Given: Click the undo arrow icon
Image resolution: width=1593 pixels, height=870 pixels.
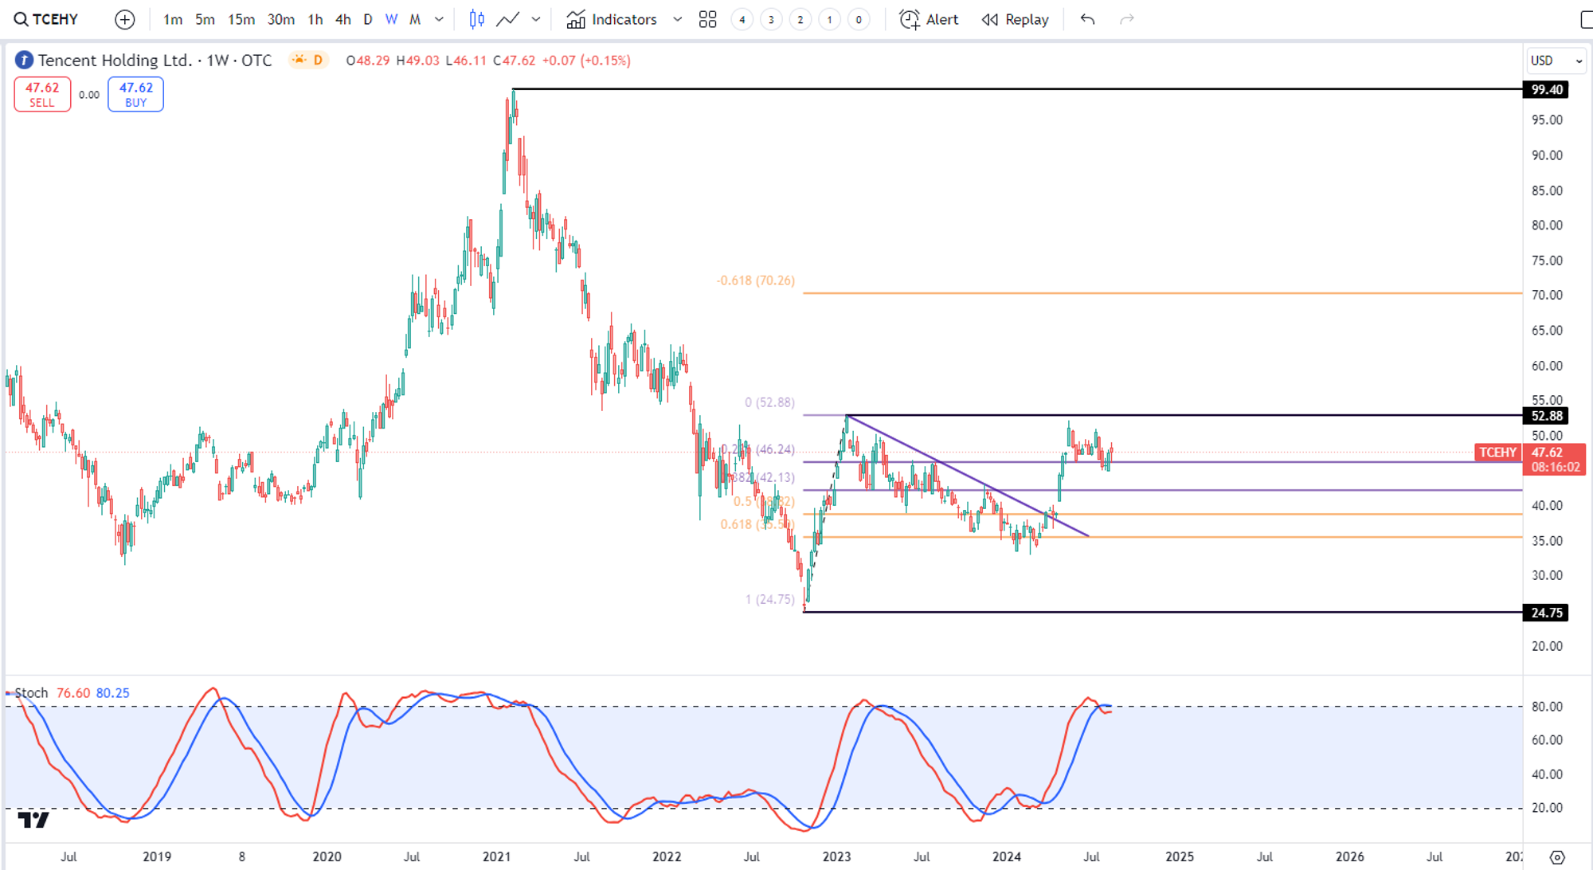Looking at the screenshot, I should [x=1087, y=19].
